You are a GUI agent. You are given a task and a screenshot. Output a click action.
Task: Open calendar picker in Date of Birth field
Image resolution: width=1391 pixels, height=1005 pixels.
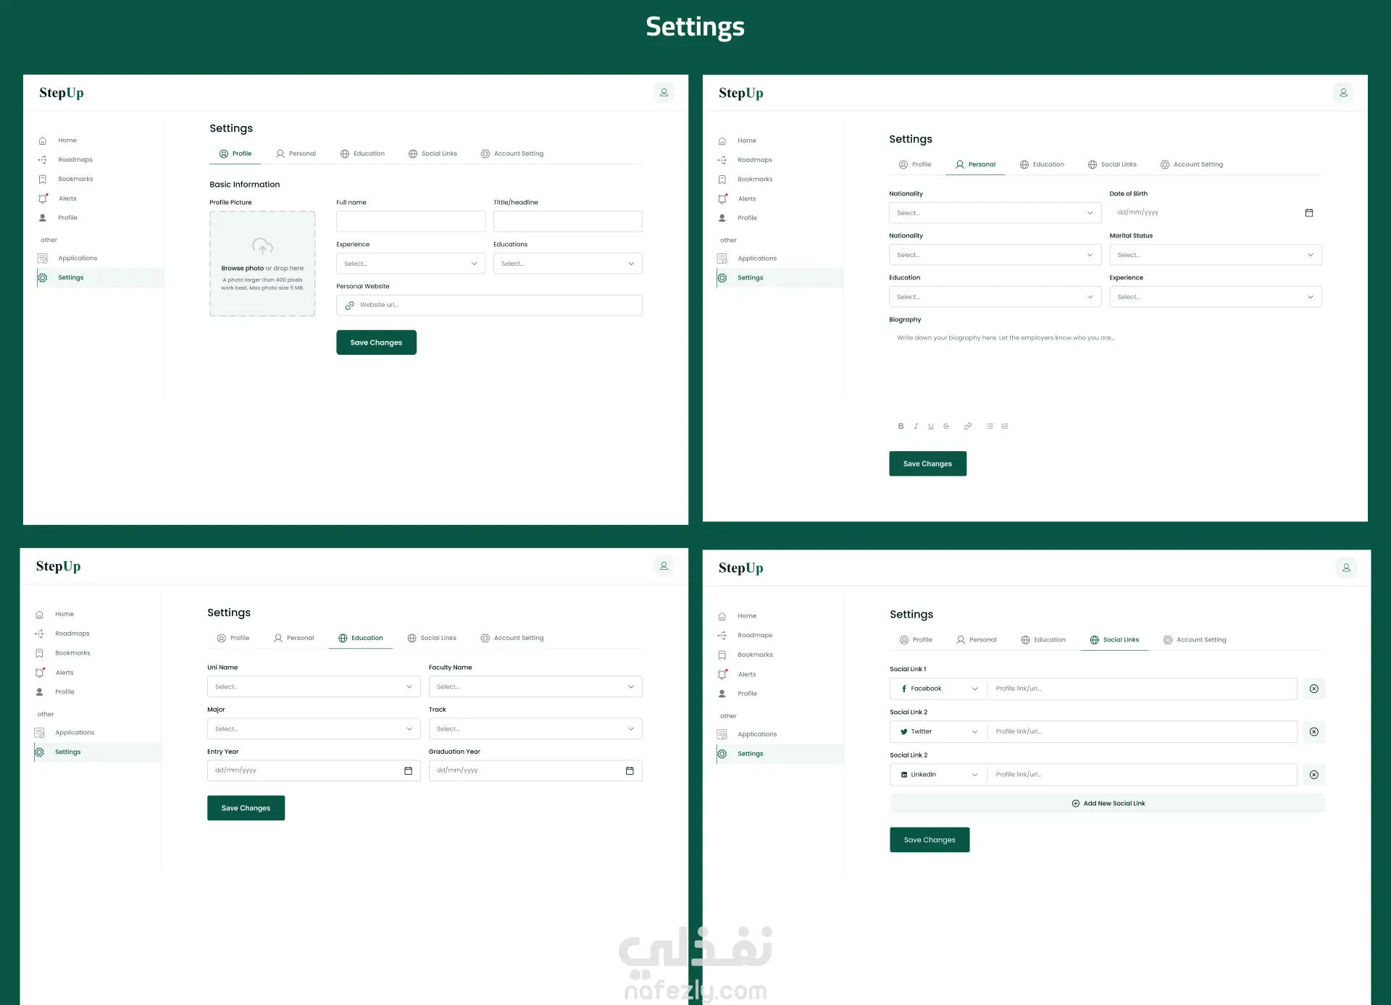pos(1309,213)
